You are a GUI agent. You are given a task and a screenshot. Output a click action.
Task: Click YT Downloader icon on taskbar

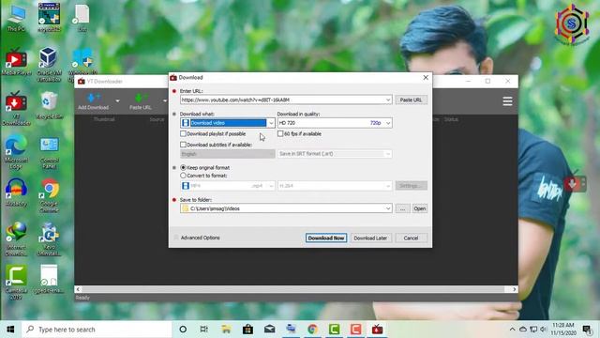pyautogui.click(x=377, y=330)
